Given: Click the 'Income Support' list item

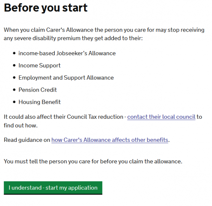Looking at the screenshot, I should pos(39,66).
